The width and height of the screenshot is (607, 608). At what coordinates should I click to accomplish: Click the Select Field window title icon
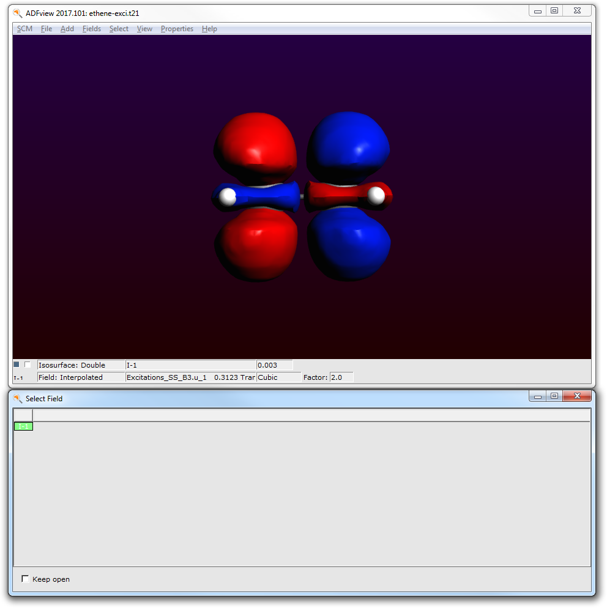[x=18, y=399]
